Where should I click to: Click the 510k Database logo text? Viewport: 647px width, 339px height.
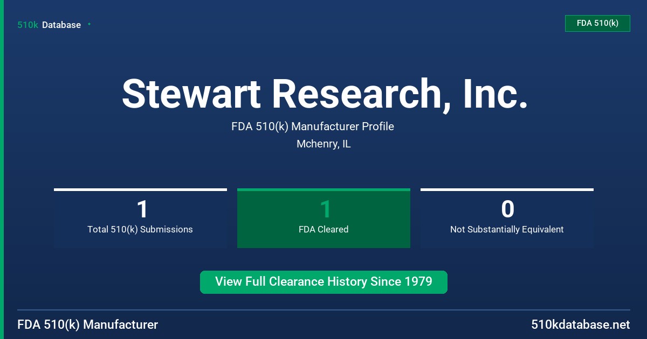[49, 25]
